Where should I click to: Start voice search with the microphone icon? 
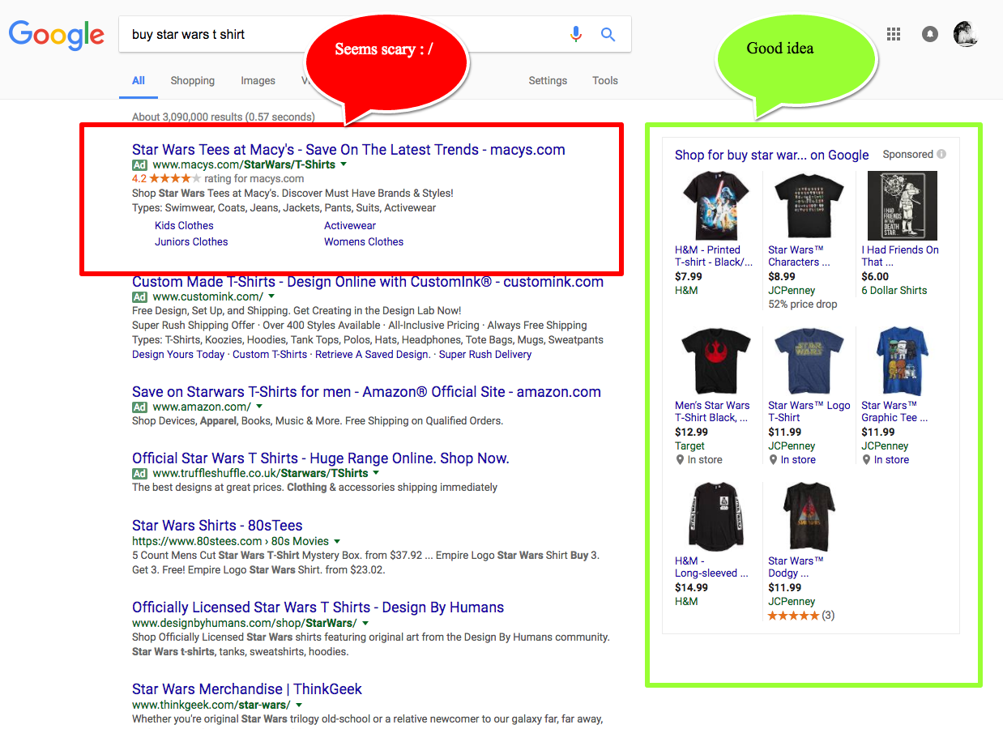coord(576,34)
